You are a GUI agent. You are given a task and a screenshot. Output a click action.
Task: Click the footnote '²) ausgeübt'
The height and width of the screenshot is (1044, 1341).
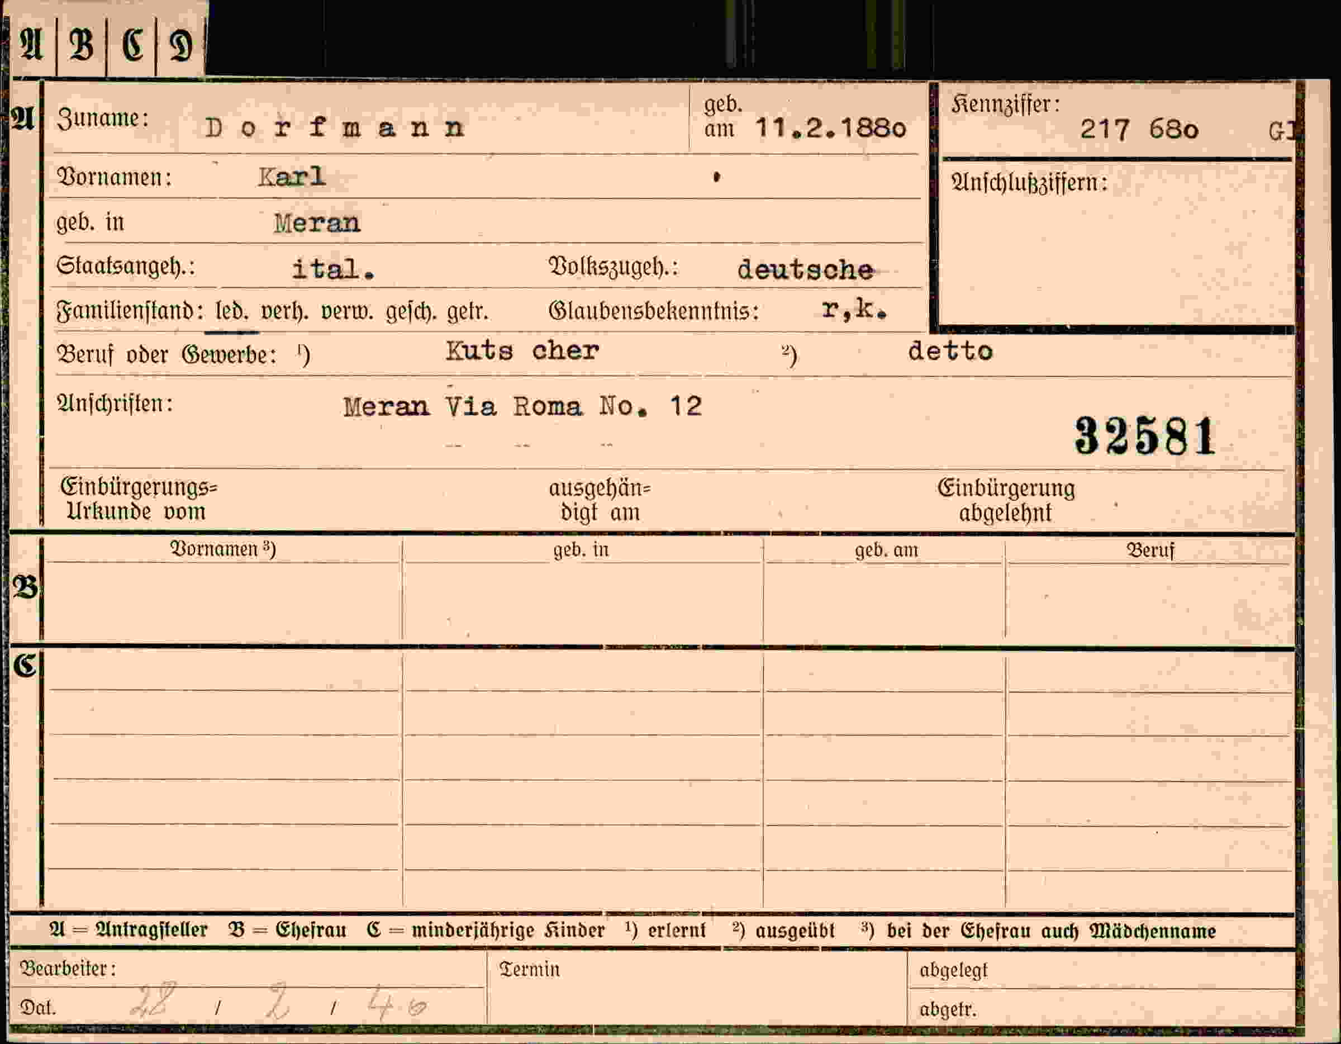(783, 931)
